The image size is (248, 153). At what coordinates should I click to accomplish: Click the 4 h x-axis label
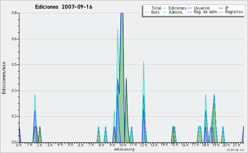(x=60, y=145)
